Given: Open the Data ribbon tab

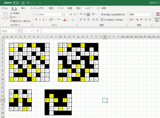Looking at the screenshot, I should [x=61, y=8].
